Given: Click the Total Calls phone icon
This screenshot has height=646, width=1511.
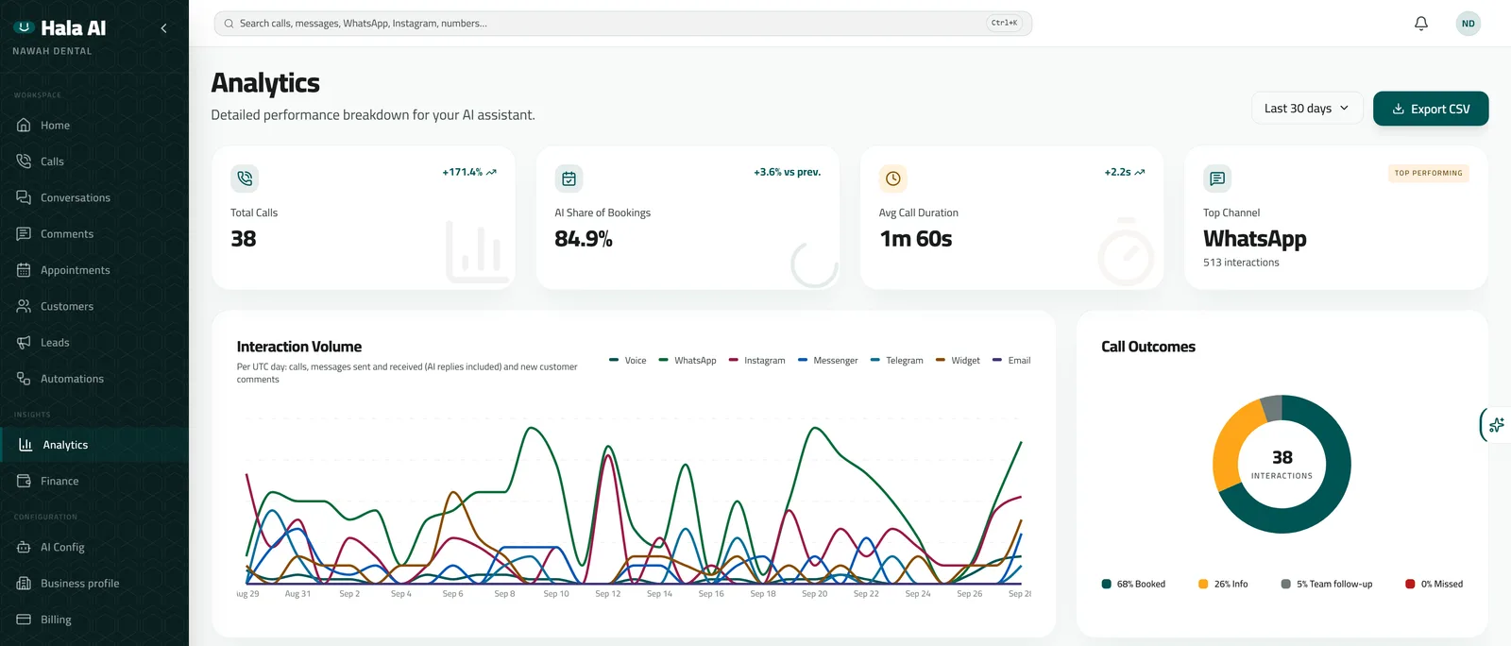Looking at the screenshot, I should (245, 178).
